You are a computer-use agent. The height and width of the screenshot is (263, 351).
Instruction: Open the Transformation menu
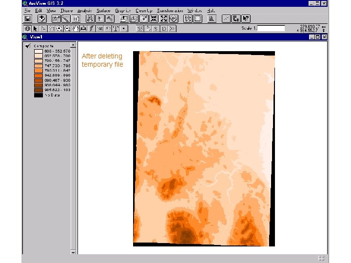click(170, 11)
